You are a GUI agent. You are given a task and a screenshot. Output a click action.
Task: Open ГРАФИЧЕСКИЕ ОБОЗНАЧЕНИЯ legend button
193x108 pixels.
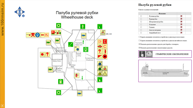click(165, 54)
